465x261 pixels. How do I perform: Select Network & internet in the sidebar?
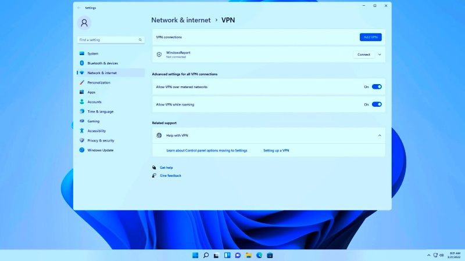111,73
